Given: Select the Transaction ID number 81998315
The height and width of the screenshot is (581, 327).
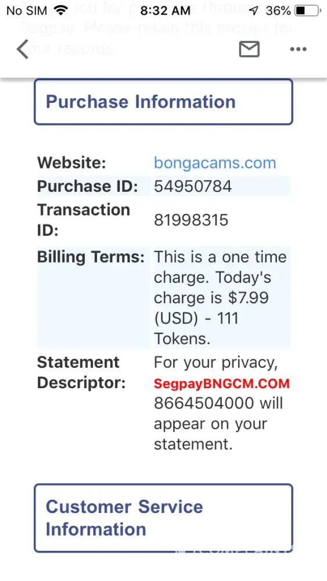Looking at the screenshot, I should [191, 220].
